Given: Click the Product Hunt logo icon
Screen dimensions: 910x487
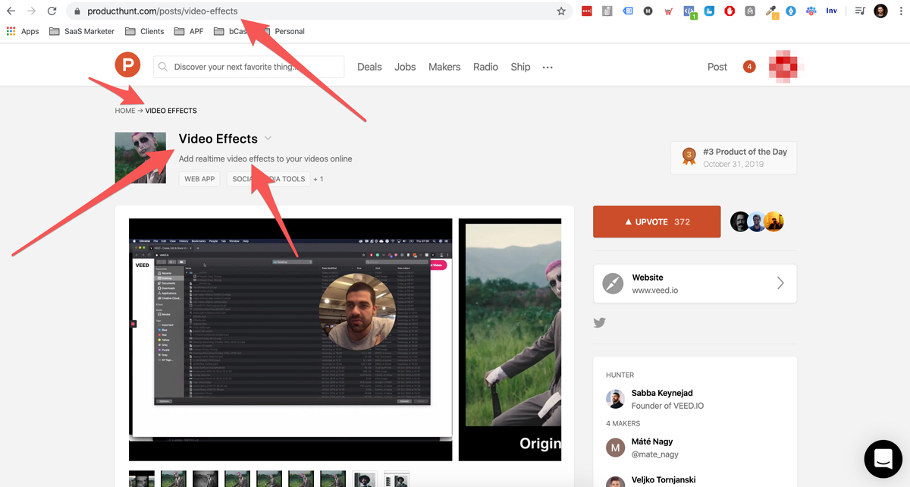Looking at the screenshot, I should click(127, 66).
